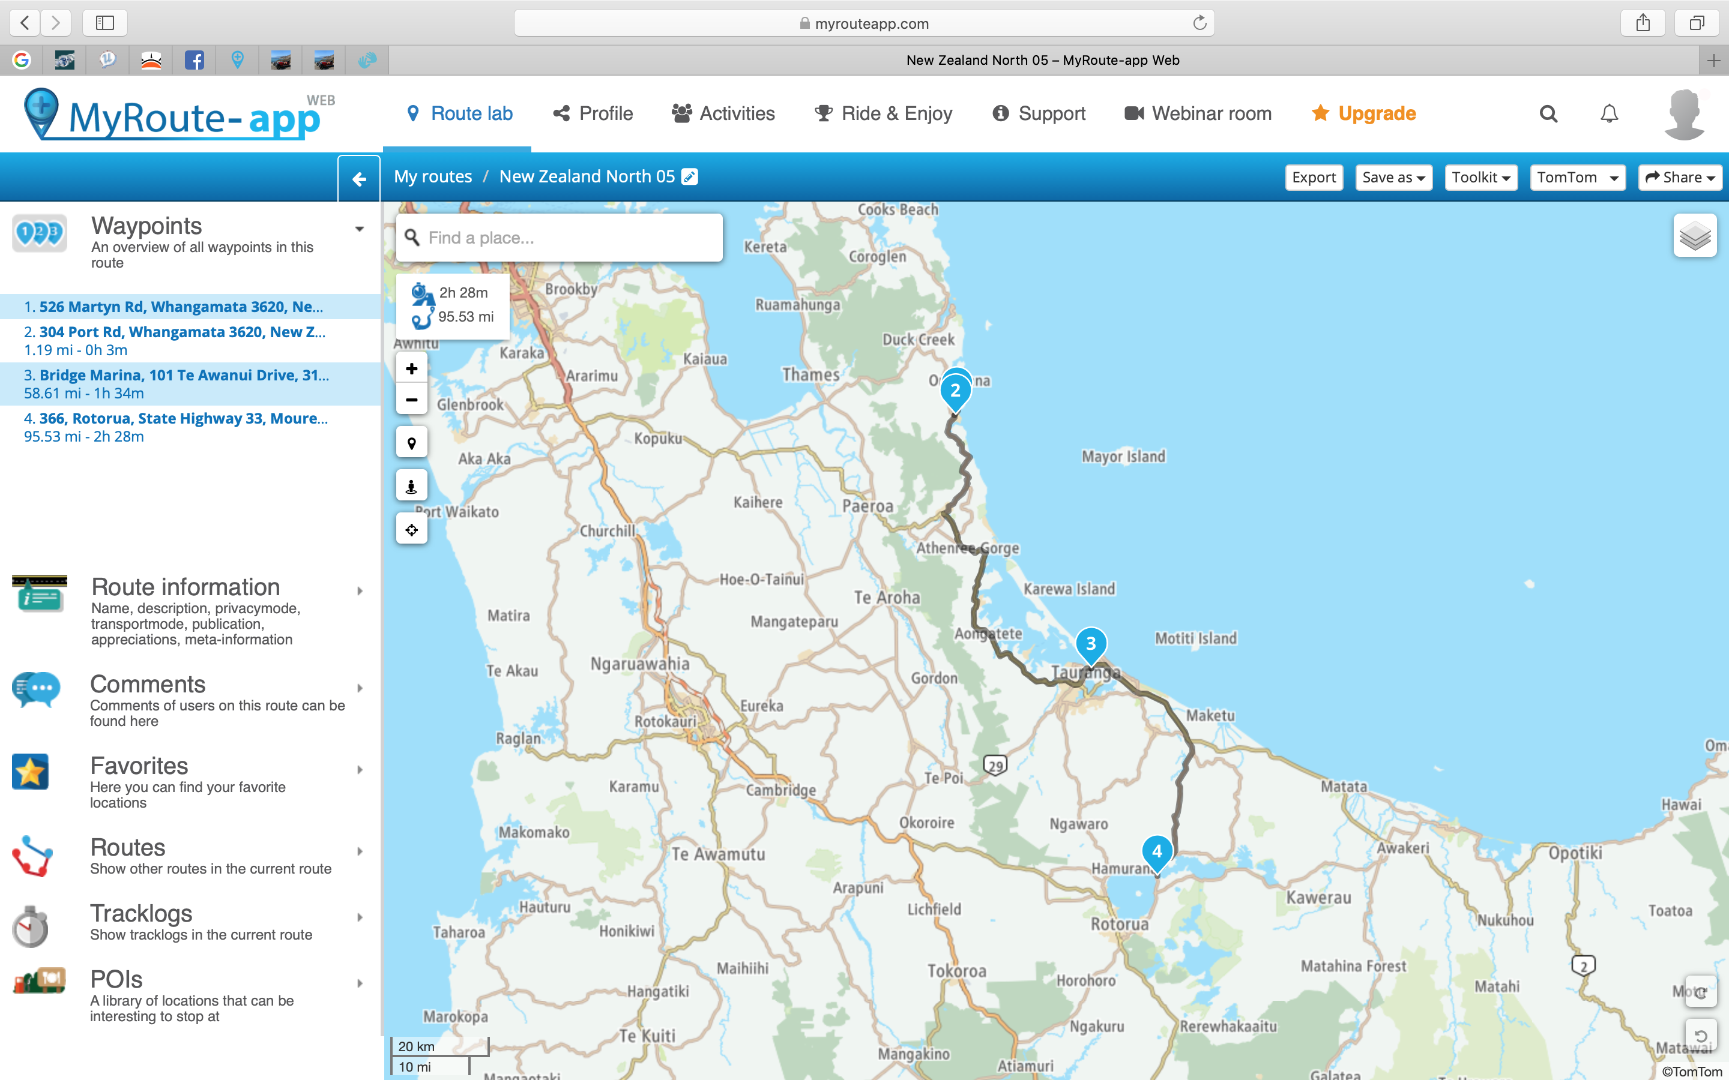Click the rename route pencil icon
The width and height of the screenshot is (1729, 1080).
689,176
